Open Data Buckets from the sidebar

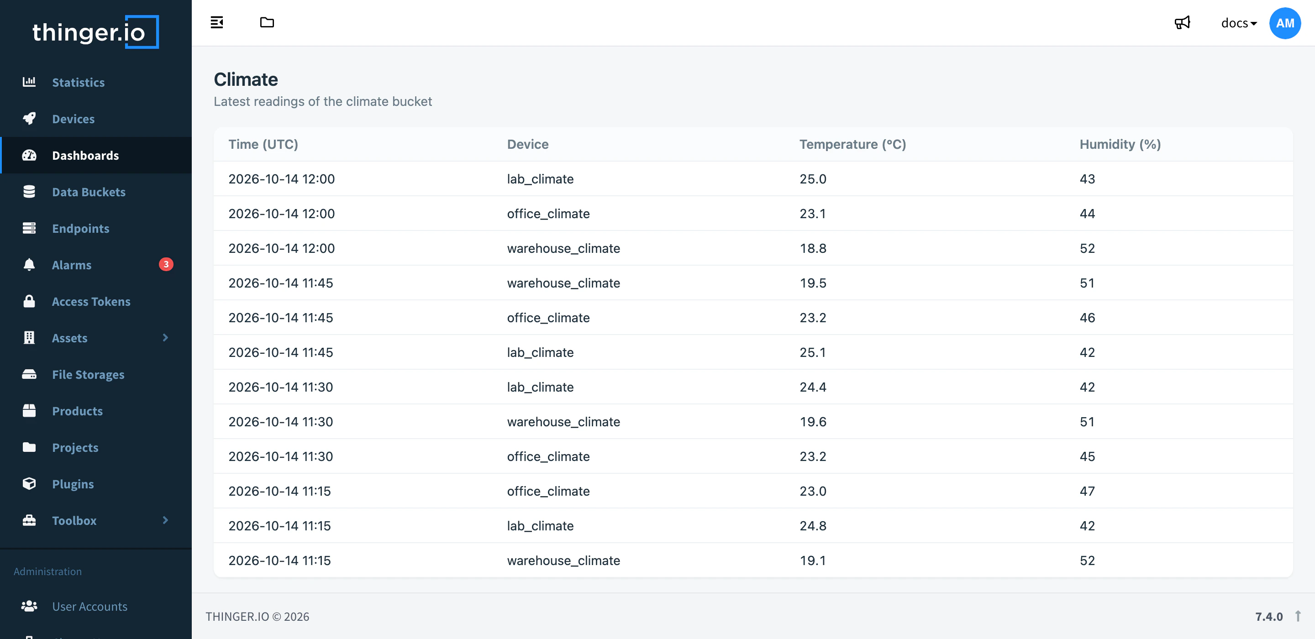pyautogui.click(x=96, y=192)
